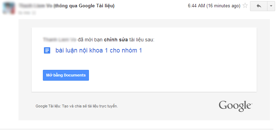Star this email message
This screenshot has height=130, width=280.
pyautogui.click(x=245, y=6)
